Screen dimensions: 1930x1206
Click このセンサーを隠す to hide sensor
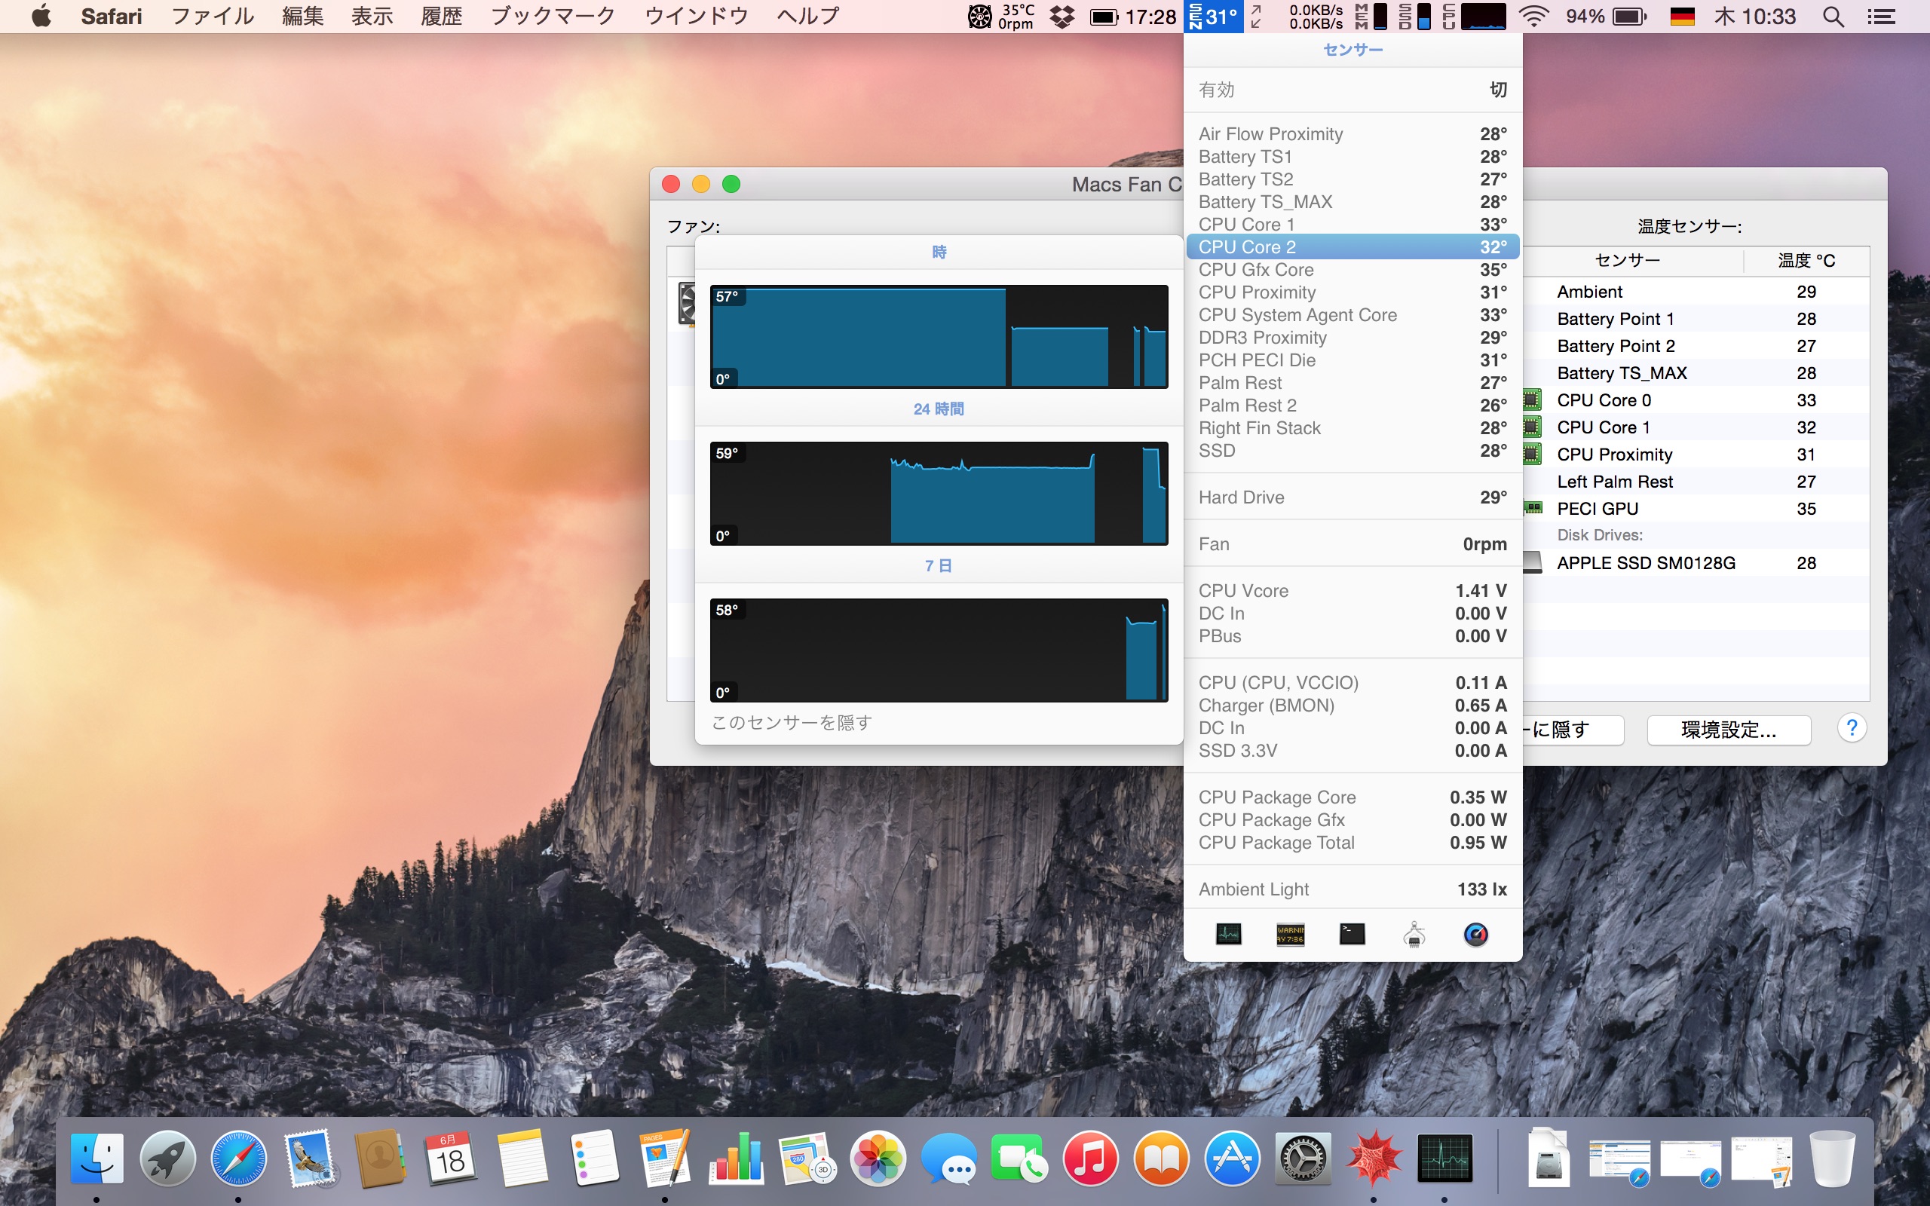[x=791, y=723]
